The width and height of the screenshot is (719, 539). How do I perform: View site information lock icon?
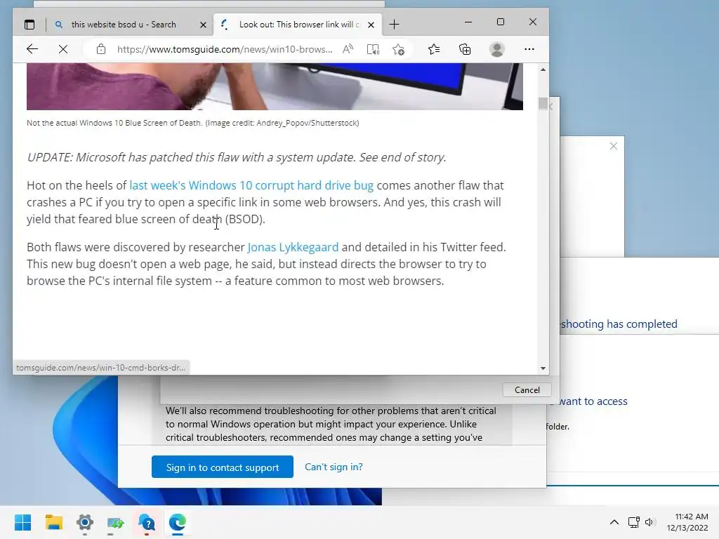pyautogui.click(x=101, y=49)
